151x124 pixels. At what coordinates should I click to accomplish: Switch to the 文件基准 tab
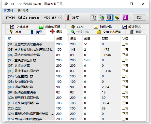[20, 27]
